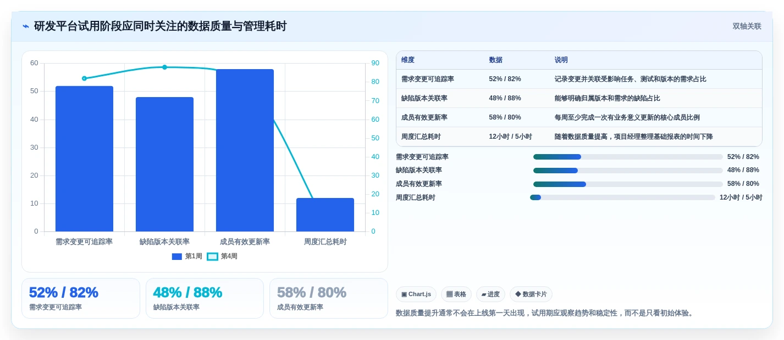
Task: Select line point above 需求变更可追踪率 bar
Action: click(84, 78)
